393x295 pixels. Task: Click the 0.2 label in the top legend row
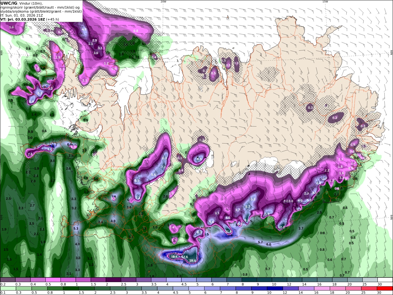click(x=2, y=284)
